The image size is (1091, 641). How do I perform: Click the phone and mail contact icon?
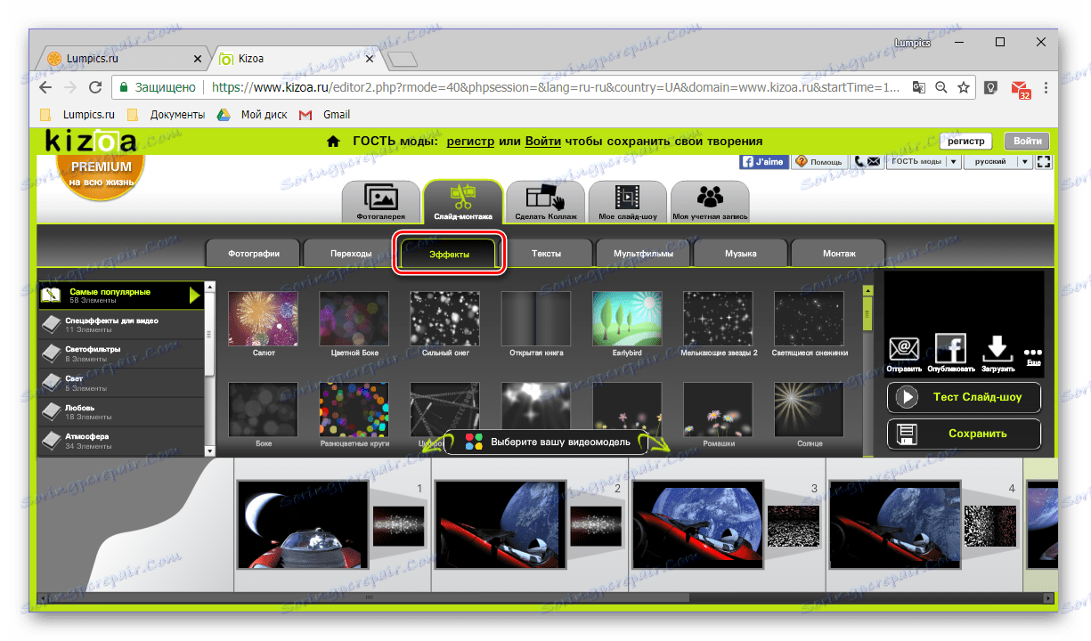pyautogui.click(x=867, y=162)
